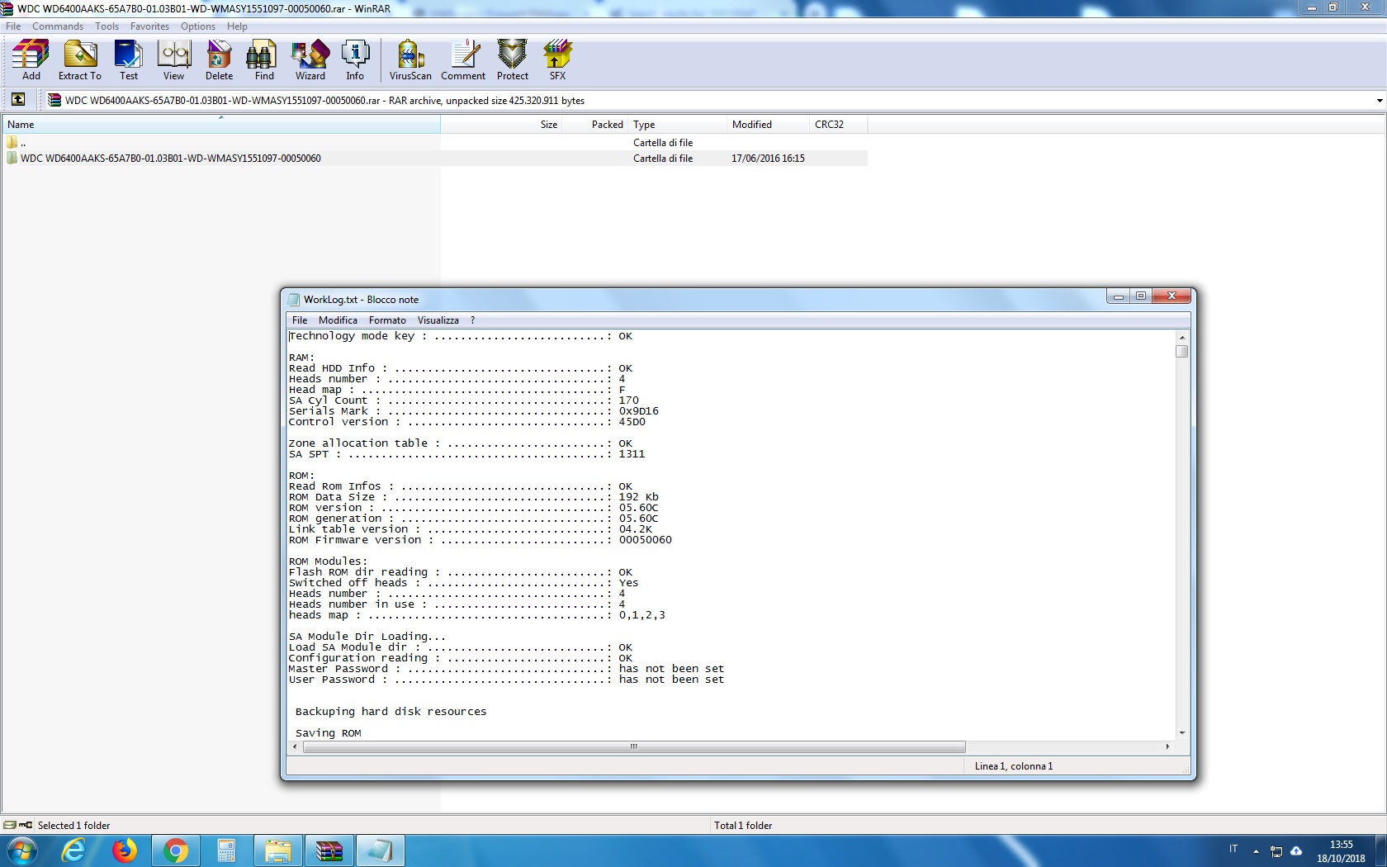Run Test on the archive
The height and width of the screenshot is (867, 1387).
(x=129, y=59)
